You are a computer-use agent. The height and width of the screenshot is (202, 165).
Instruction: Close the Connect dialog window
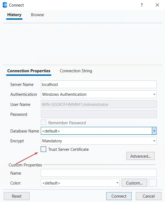[157, 5]
